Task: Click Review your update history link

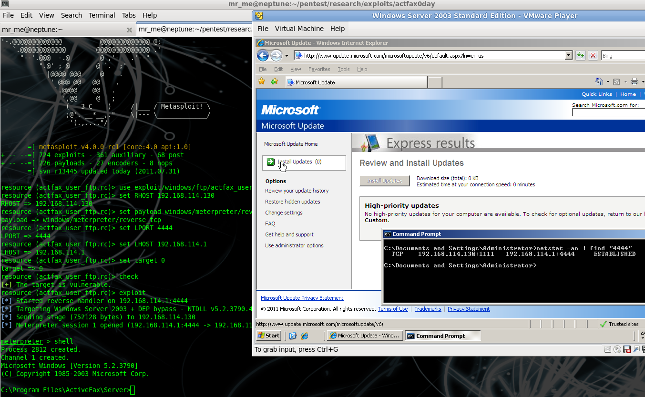Action: point(297,191)
